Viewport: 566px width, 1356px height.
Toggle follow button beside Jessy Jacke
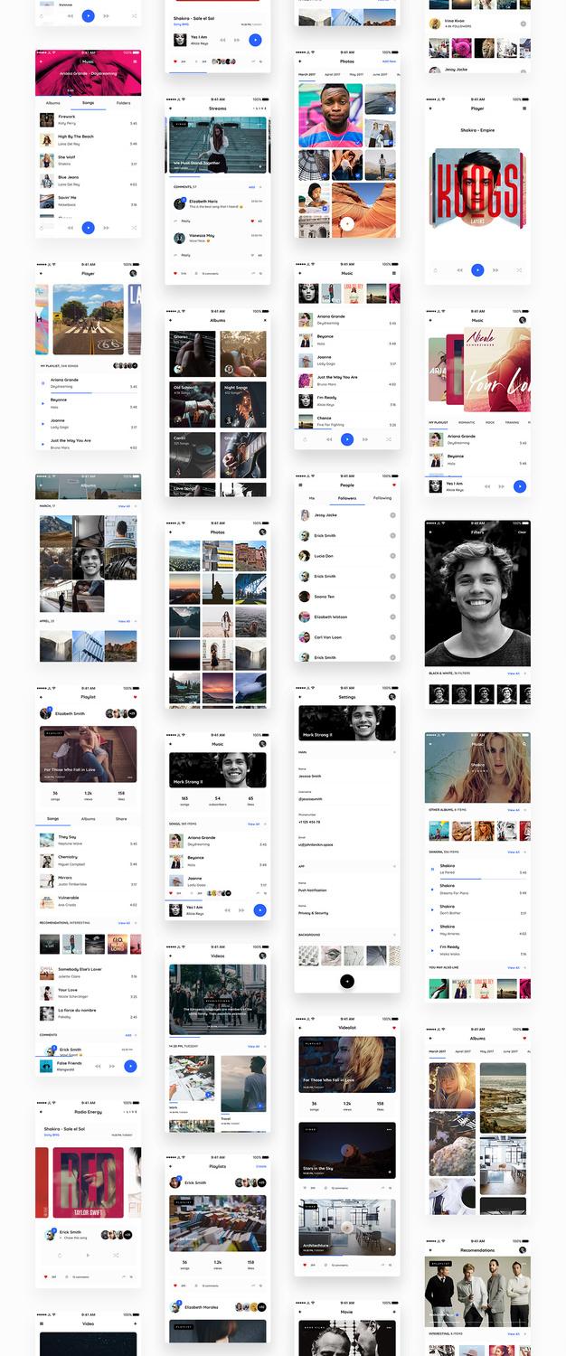tap(392, 515)
